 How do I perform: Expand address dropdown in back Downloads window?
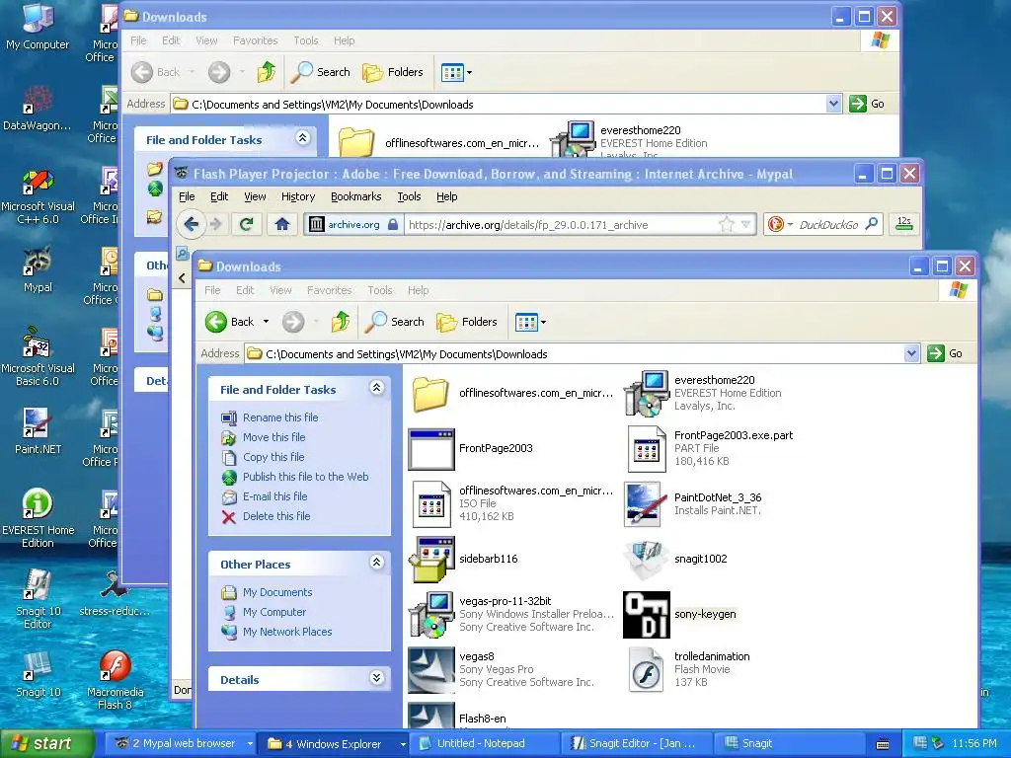tap(833, 104)
